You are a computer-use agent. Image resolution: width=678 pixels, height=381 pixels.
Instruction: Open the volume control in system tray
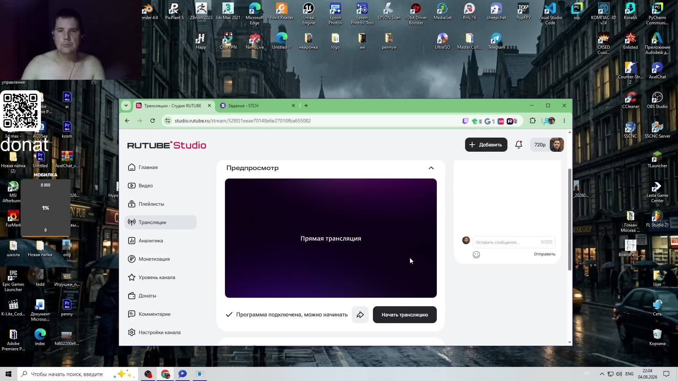point(619,374)
